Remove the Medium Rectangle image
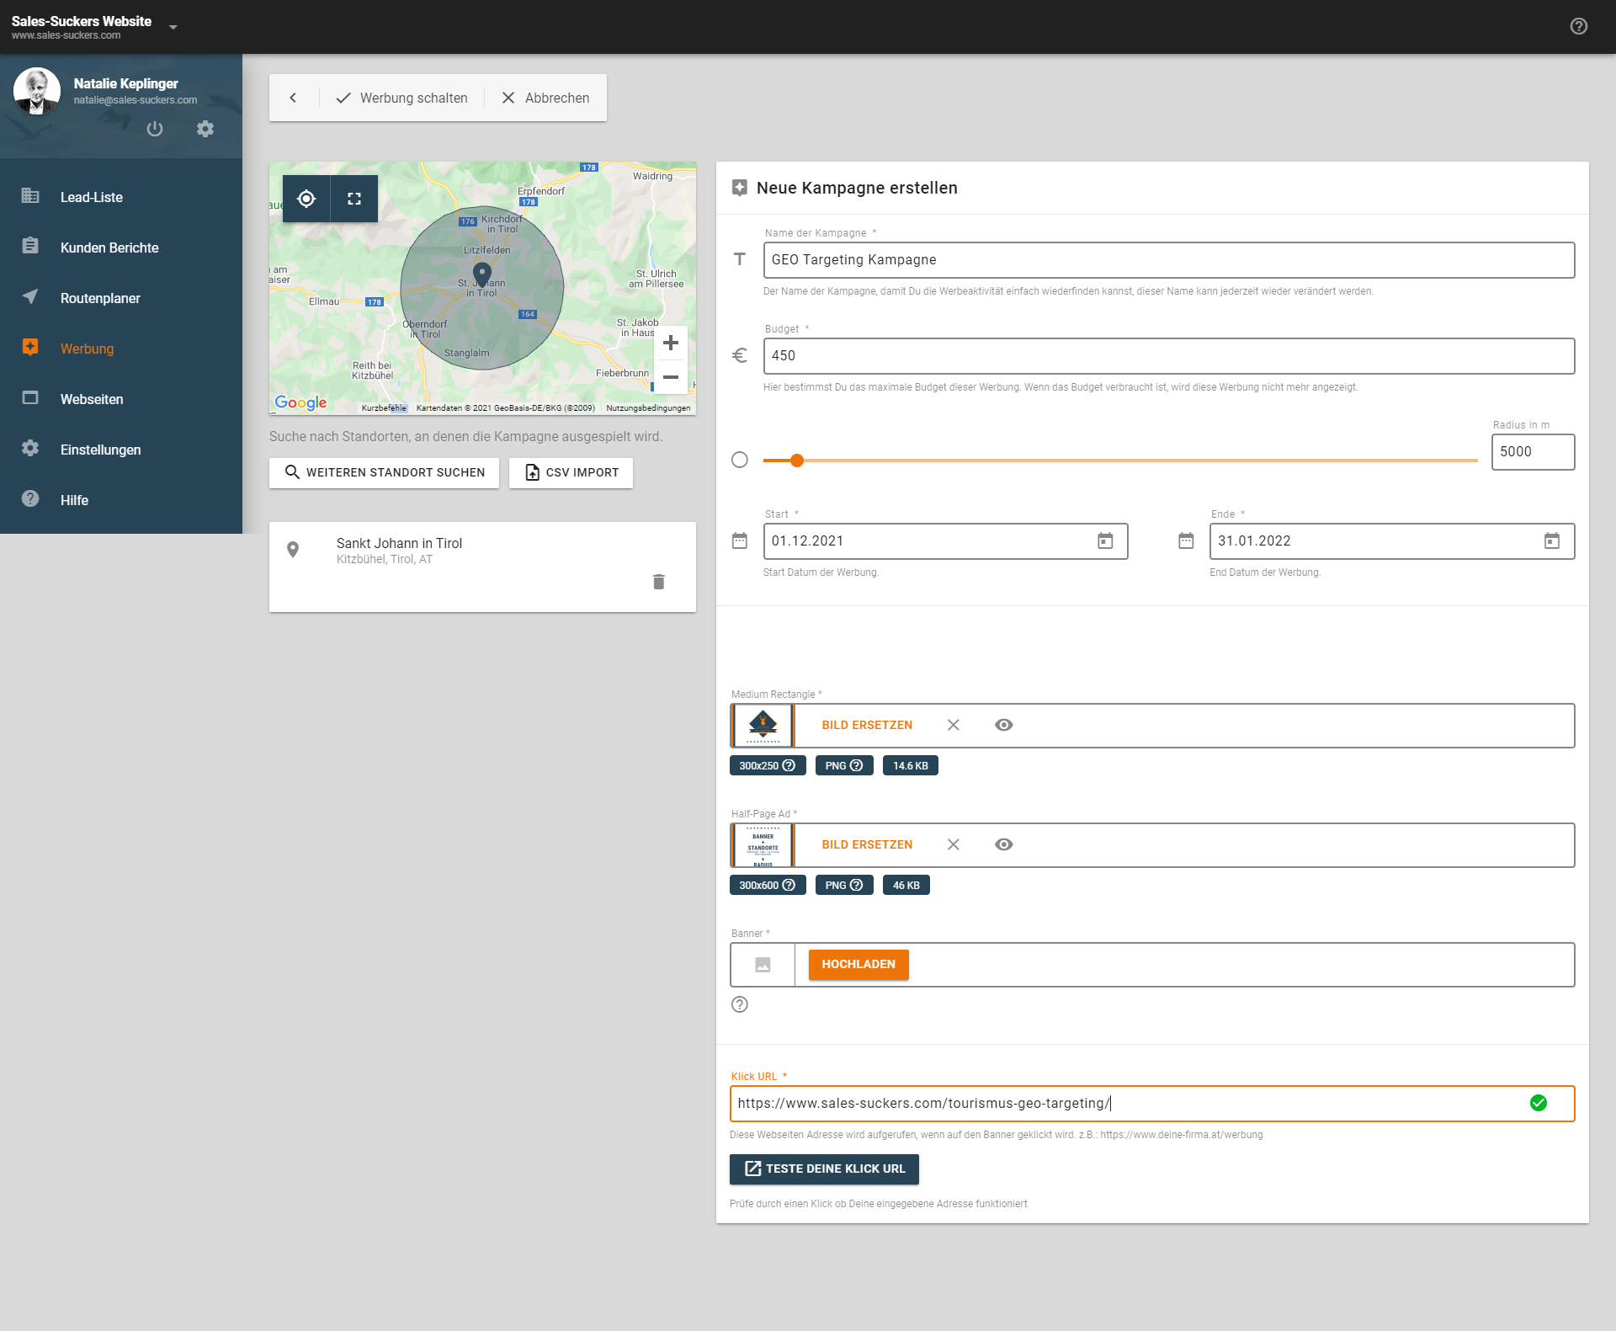The width and height of the screenshot is (1616, 1331). [x=953, y=725]
